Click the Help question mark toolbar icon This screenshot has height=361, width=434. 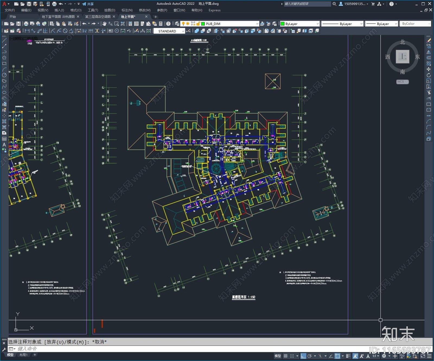[x=168, y=24]
